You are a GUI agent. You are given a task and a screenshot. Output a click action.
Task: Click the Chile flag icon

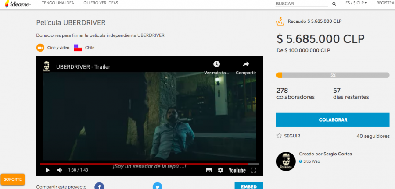click(78, 48)
